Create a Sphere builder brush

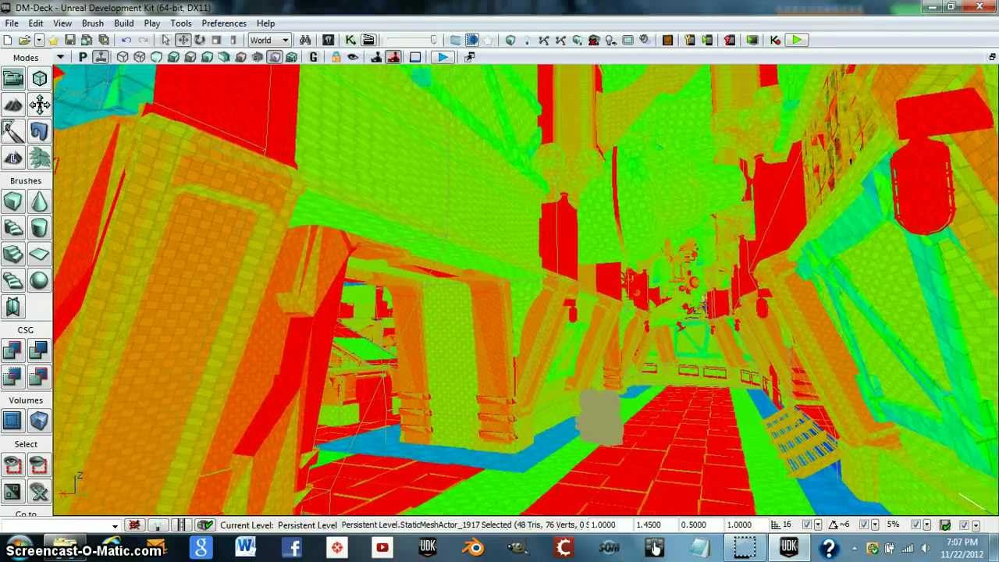click(39, 281)
